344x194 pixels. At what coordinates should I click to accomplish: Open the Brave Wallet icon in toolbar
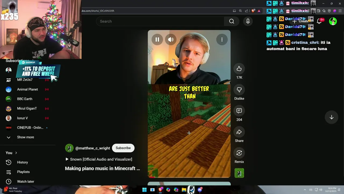[x=318, y=11]
